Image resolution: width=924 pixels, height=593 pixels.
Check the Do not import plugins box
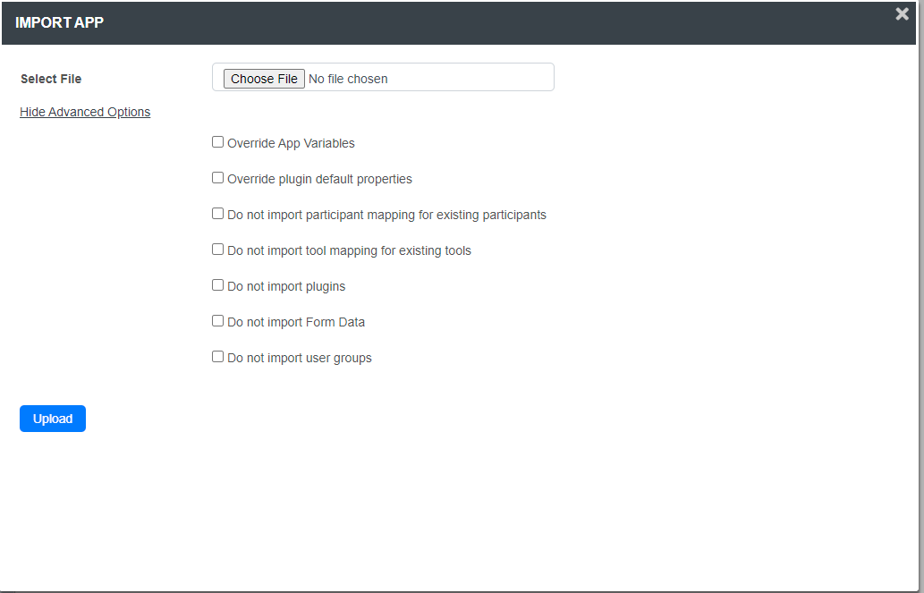pos(217,285)
